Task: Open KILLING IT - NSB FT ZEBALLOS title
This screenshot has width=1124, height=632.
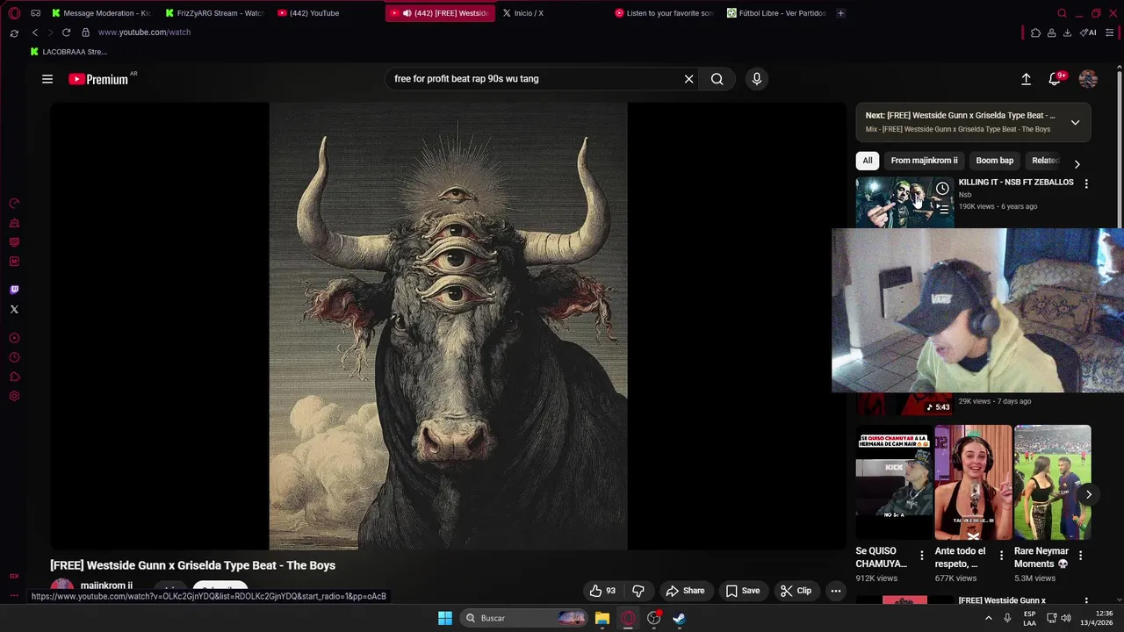Action: click(1016, 182)
